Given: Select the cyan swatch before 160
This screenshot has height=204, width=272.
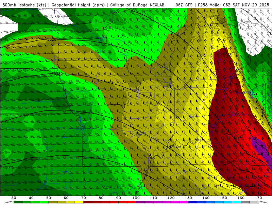Looking at the screenshot, I should 236,202.
